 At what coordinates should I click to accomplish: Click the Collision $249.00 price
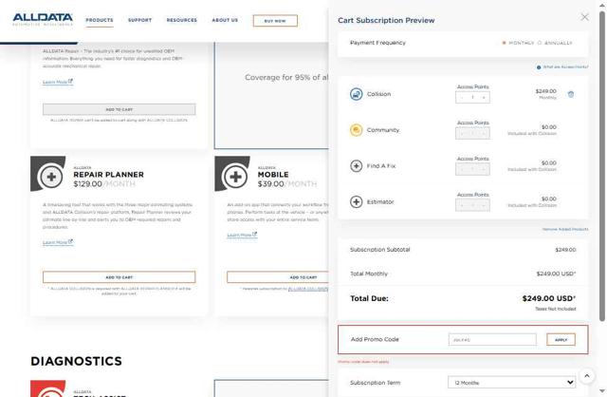(546, 91)
